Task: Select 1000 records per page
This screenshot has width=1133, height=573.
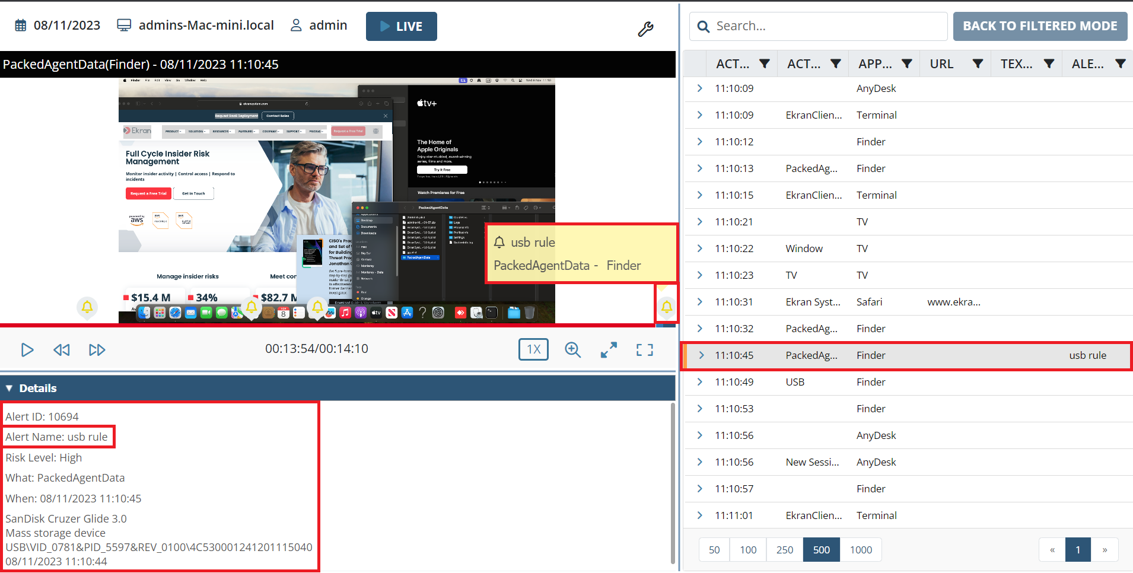Action: 861,550
